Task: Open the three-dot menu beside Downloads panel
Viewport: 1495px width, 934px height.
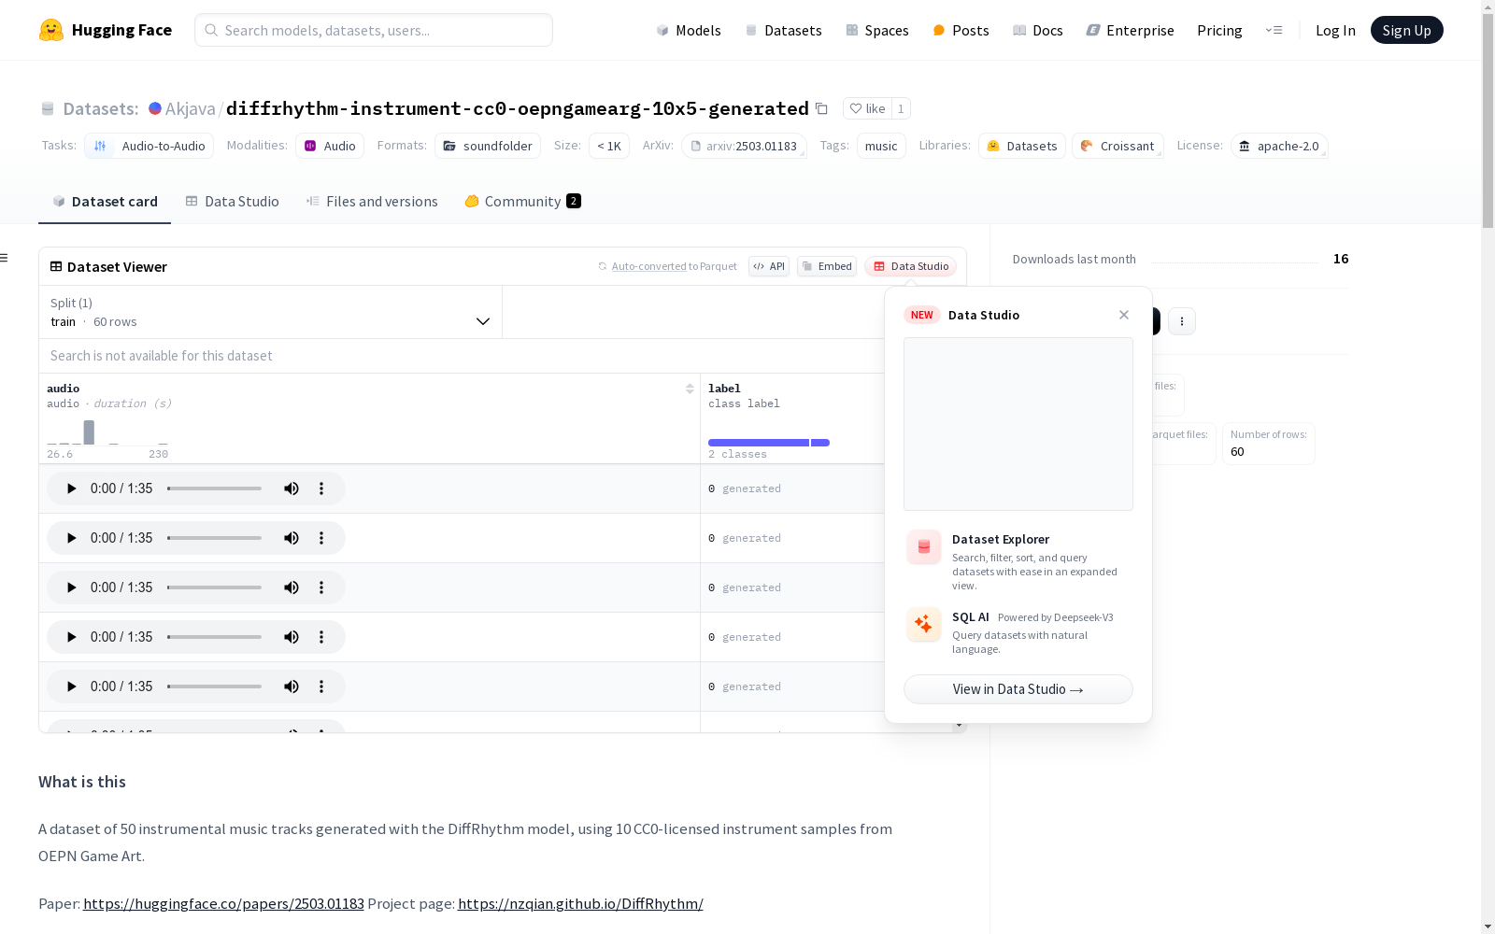Action: point(1182,321)
